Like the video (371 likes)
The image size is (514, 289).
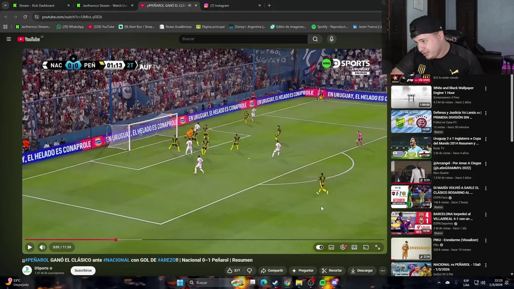coord(233,271)
